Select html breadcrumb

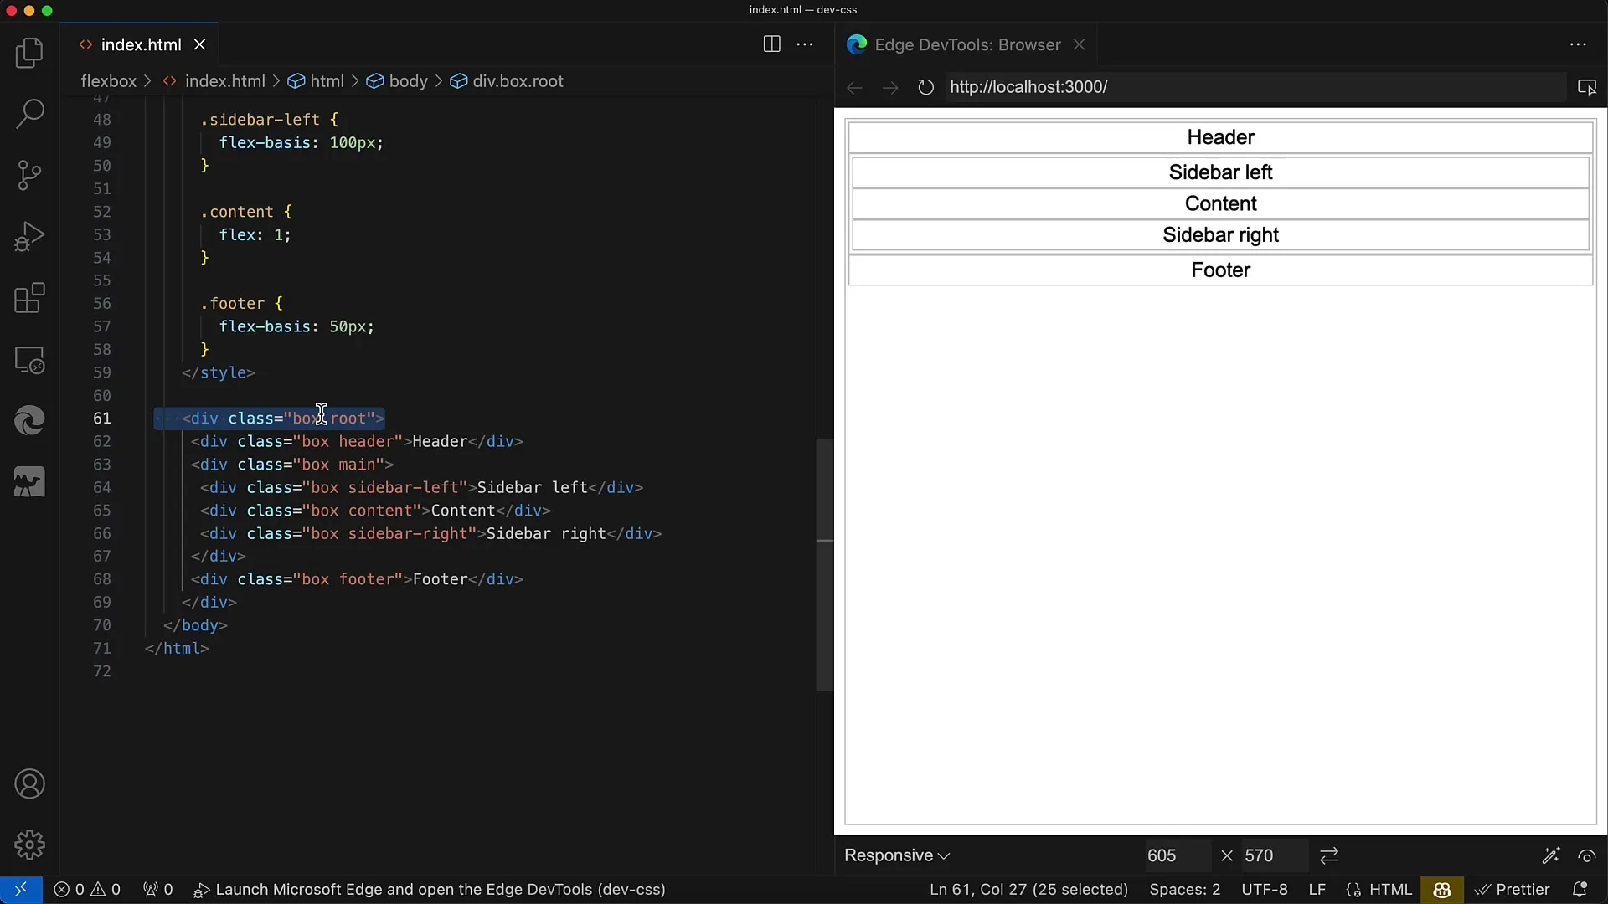(x=327, y=81)
